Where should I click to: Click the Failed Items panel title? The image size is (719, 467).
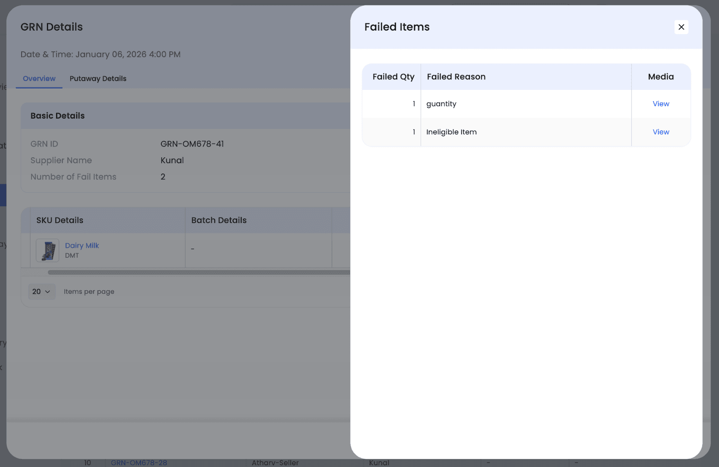397,27
